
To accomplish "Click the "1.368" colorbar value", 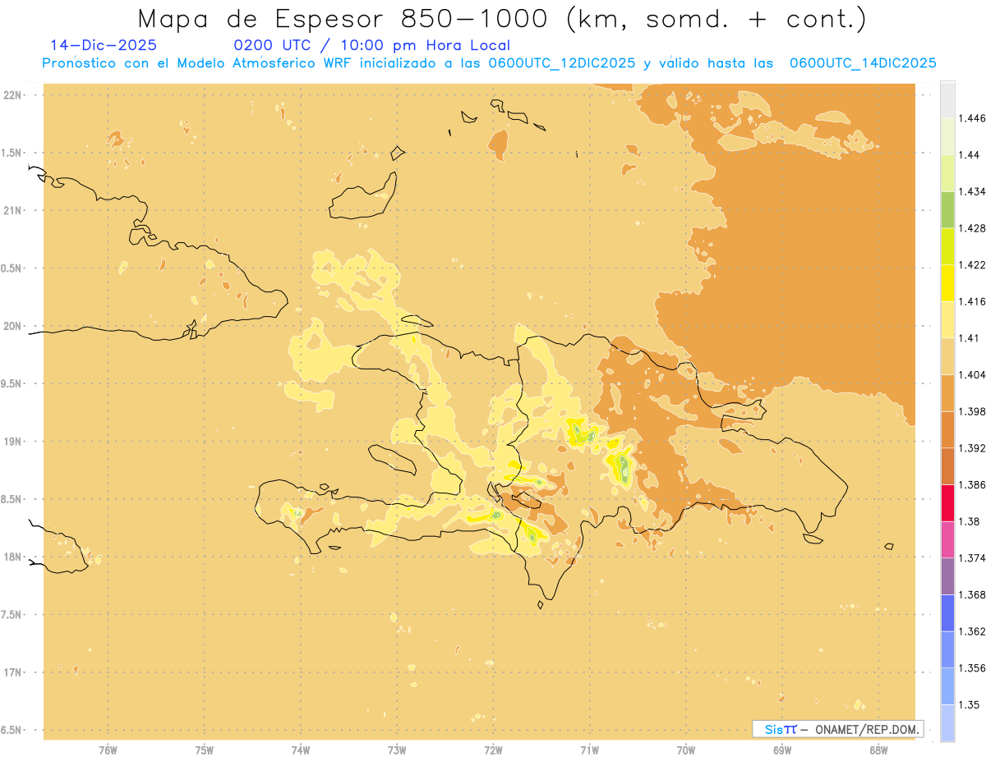I will pyautogui.click(x=971, y=594).
